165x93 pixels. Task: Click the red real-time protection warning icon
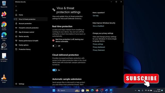coord(53,40)
